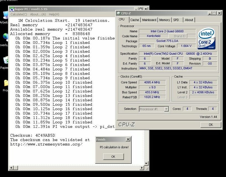The width and height of the screenshot is (226, 177).
Task: Switch to the Mainboard tab
Action: coord(149,20)
